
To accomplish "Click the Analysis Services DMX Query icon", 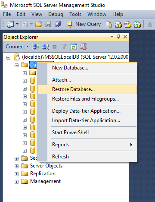I will (x=128, y=24).
